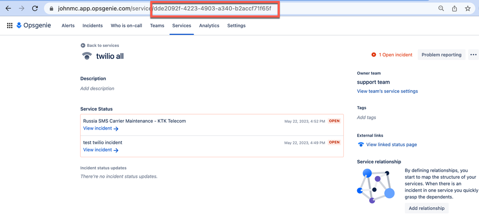Click OPEN badge on test twilio incident
Screen dimensions: 479x217
334,142
